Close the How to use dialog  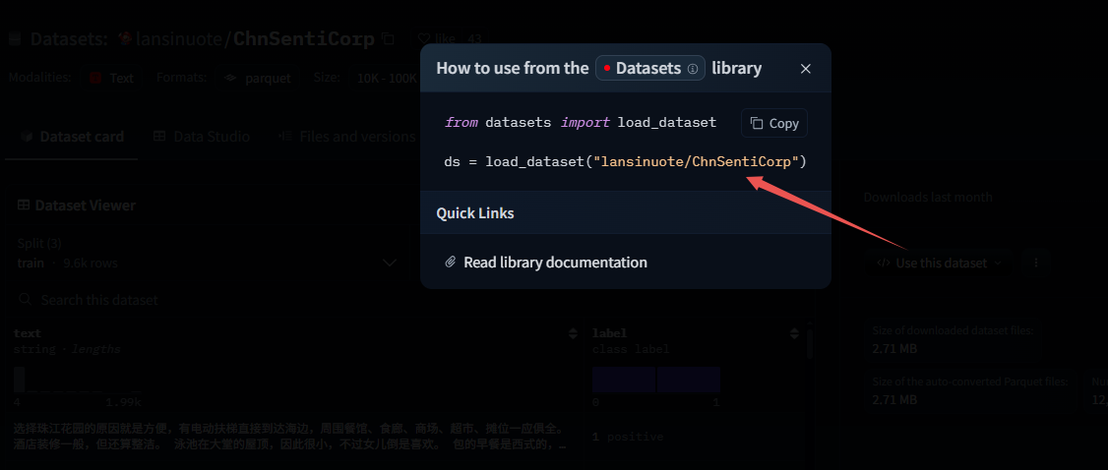pyautogui.click(x=806, y=69)
